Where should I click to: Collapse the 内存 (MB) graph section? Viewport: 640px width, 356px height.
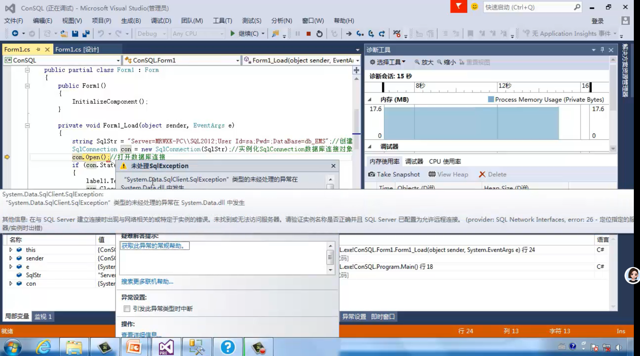[x=370, y=100]
